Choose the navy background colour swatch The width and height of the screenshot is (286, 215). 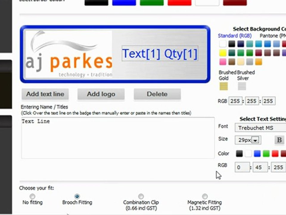pyautogui.click(x=241, y=44)
